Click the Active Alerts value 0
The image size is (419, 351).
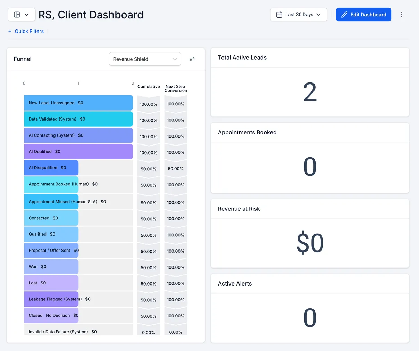click(310, 318)
